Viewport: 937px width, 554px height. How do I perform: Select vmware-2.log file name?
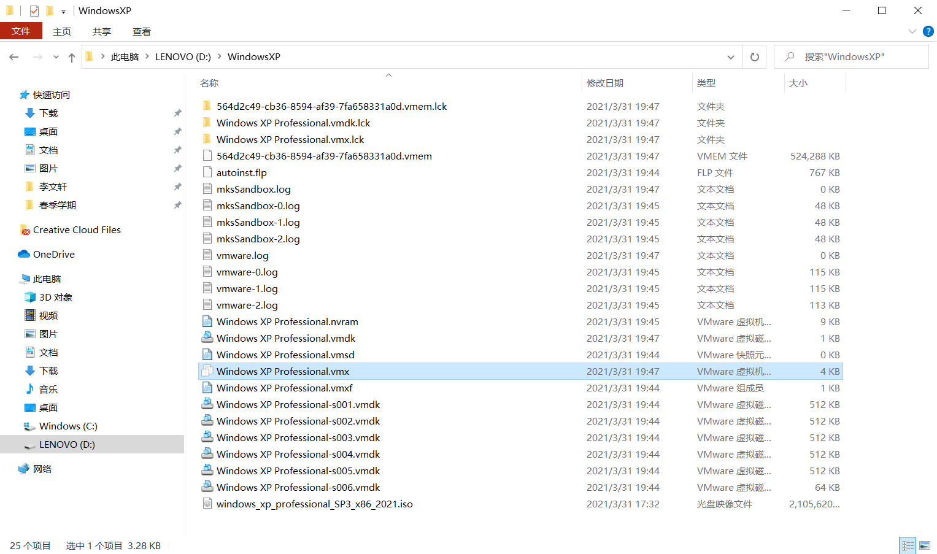point(247,306)
